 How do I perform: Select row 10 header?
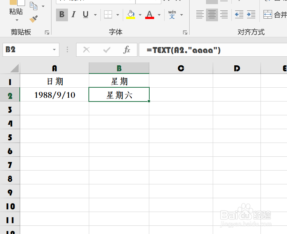[x=10, y=205]
